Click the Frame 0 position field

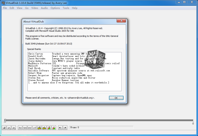101,127
